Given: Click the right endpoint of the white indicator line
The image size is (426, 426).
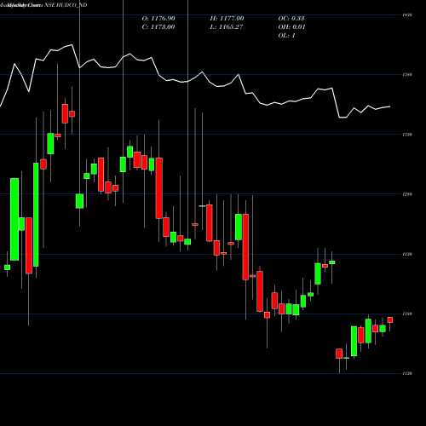Looking at the screenshot, I should [x=390, y=106].
